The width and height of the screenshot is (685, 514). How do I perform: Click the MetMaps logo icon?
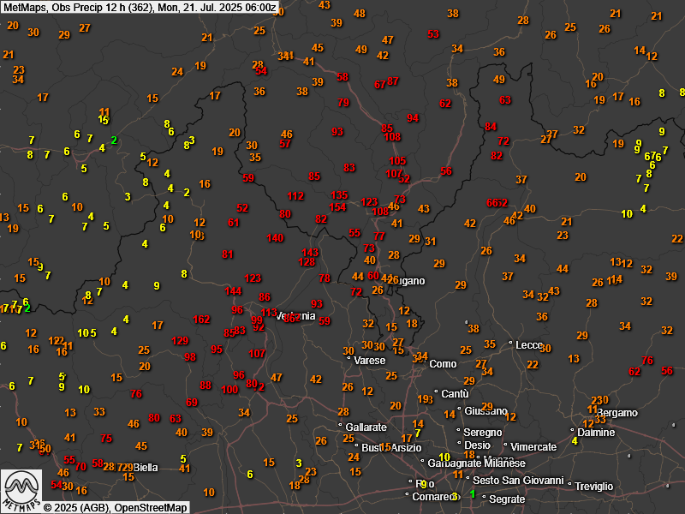(x=21, y=488)
